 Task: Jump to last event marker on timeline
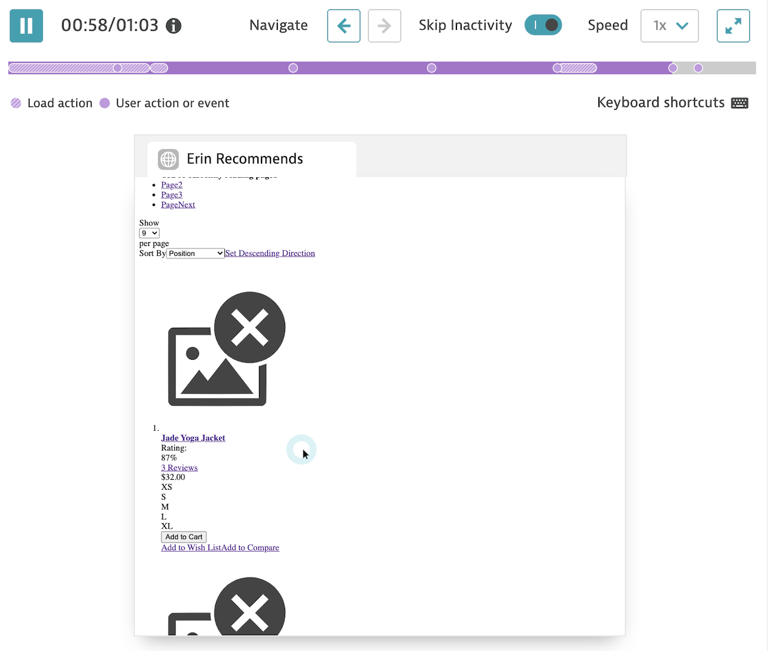(x=699, y=68)
